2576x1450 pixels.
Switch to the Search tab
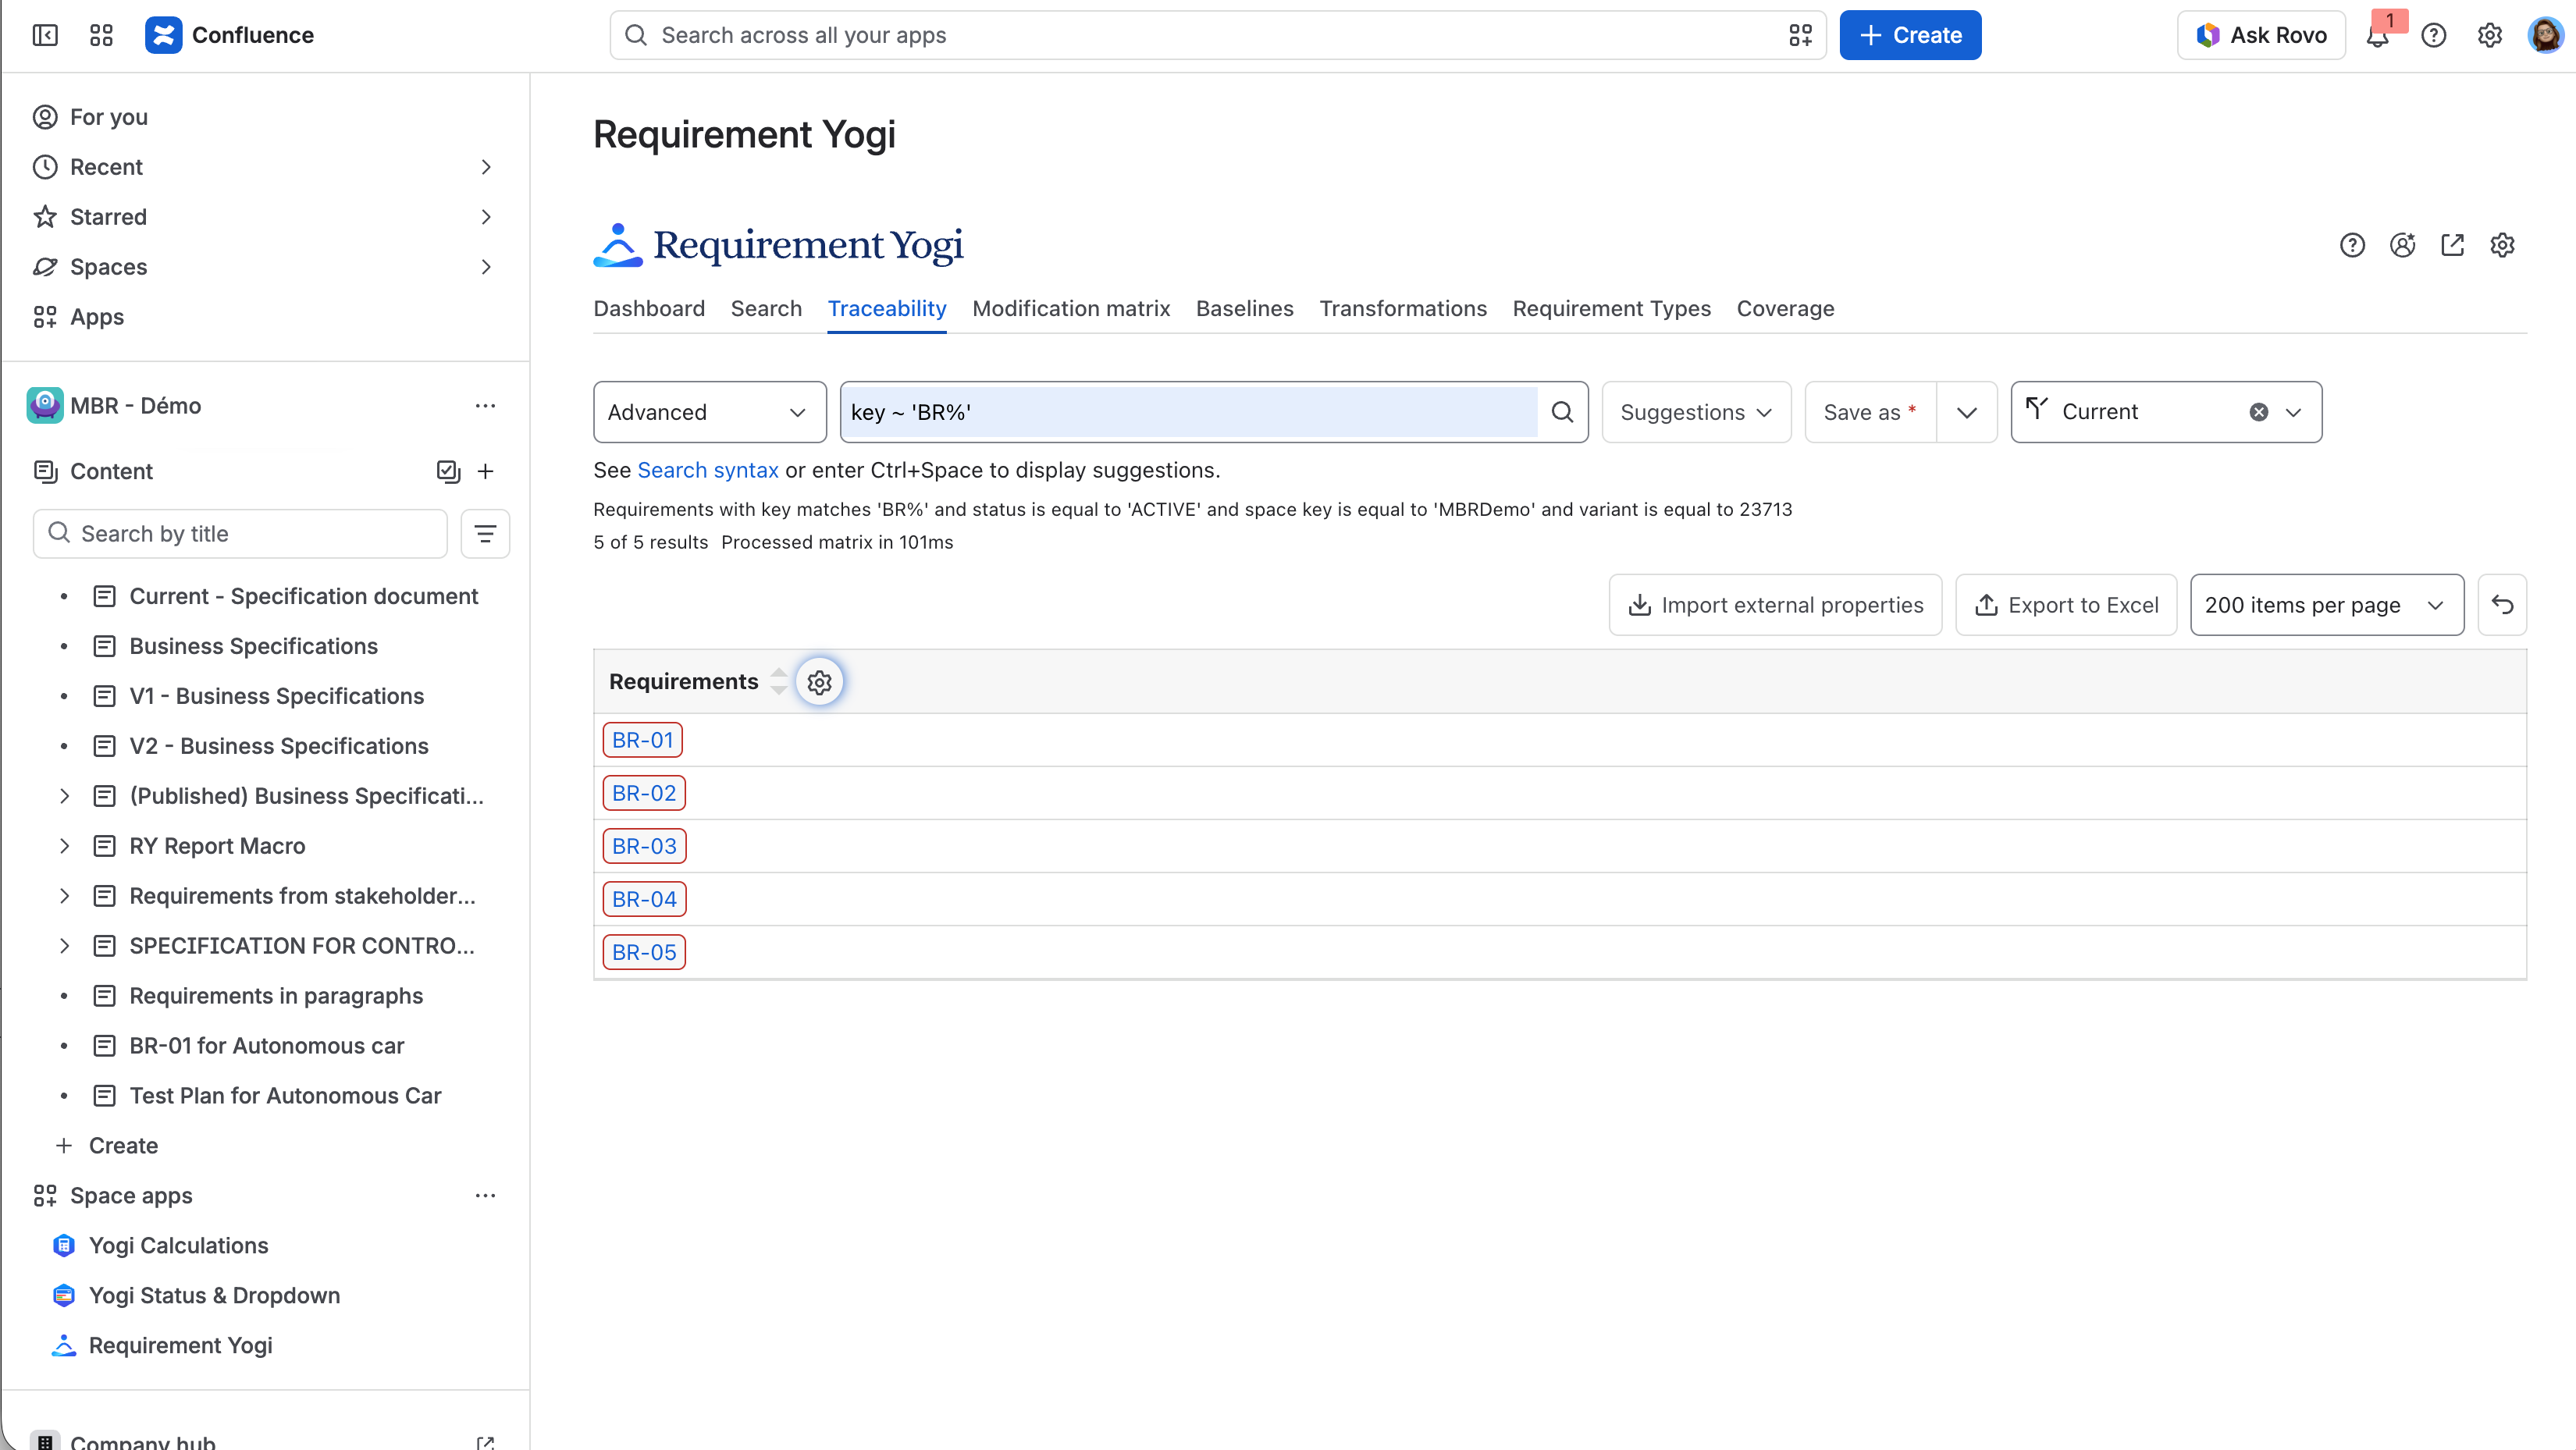tap(766, 309)
